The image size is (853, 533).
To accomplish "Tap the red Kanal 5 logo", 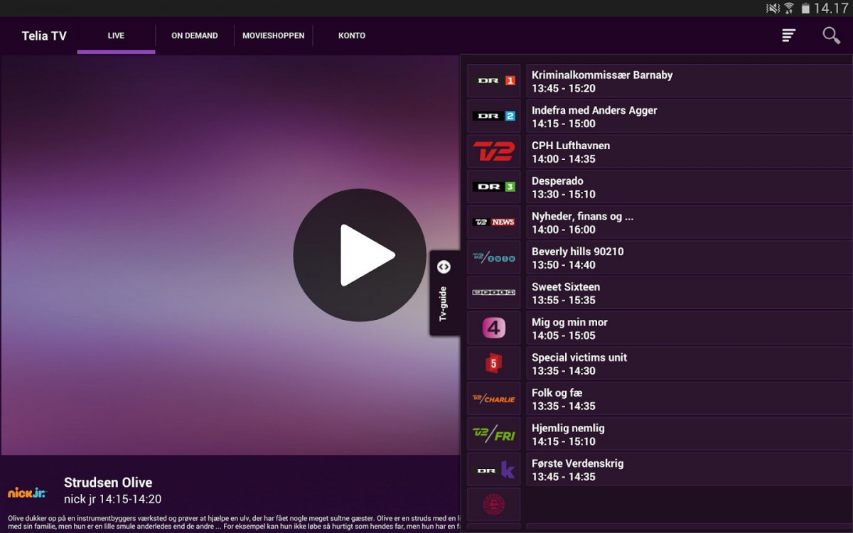I will [494, 363].
